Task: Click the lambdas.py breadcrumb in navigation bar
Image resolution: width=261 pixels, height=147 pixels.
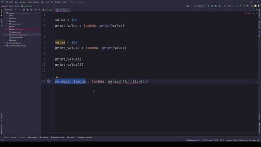Action: (27, 6)
